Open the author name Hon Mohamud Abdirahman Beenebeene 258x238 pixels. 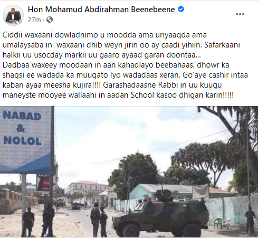(x=101, y=9)
